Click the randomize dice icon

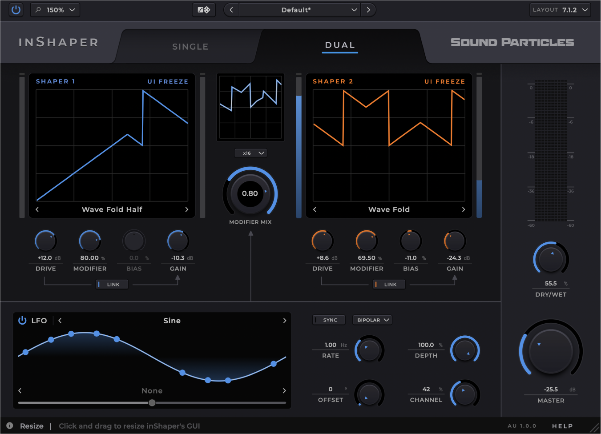tap(204, 10)
